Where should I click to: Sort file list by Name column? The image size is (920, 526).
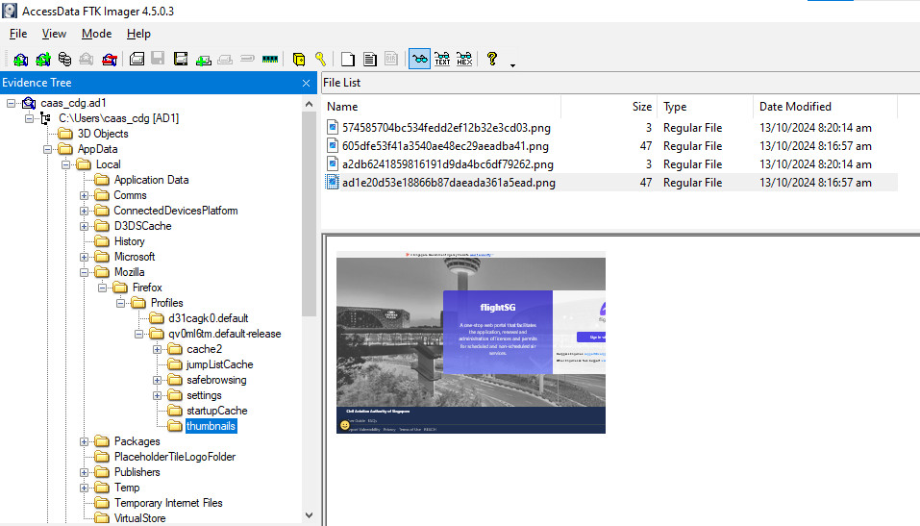pyautogui.click(x=442, y=107)
